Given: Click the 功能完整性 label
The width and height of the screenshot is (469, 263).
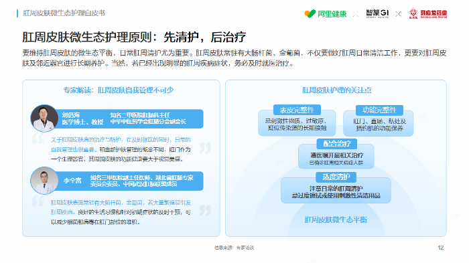Looking at the screenshot, I should (379, 110).
